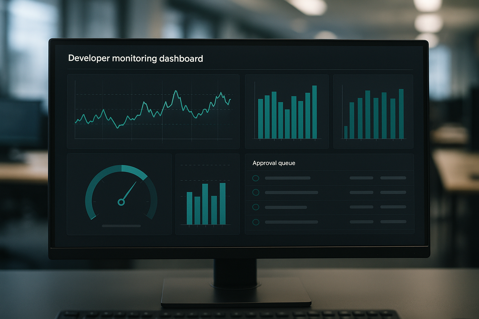This screenshot has height=319, width=479.
Task: Click the placeholder label bar below the gauge
Action: 121,226
